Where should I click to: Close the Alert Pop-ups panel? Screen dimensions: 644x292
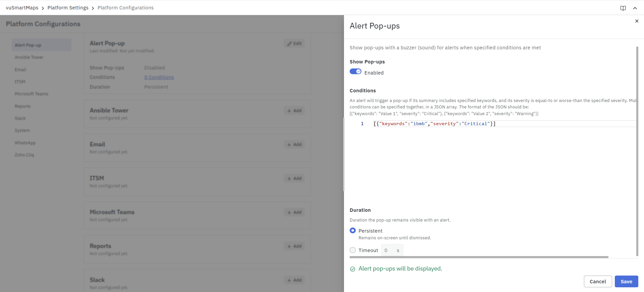click(637, 21)
